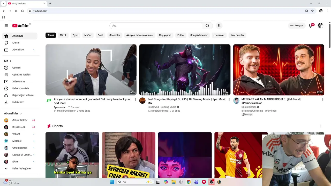The height and width of the screenshot is (186, 331).
Task: Select the Tümü filter chip
Action: pos(51,35)
